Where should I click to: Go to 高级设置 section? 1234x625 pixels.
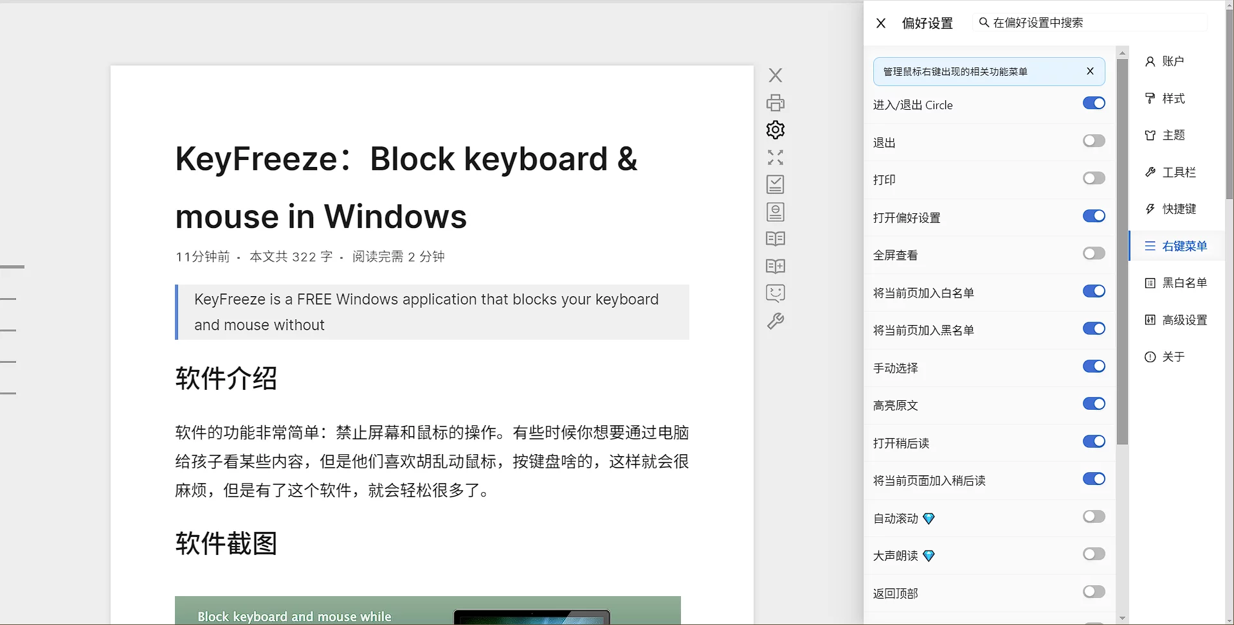coord(1183,320)
